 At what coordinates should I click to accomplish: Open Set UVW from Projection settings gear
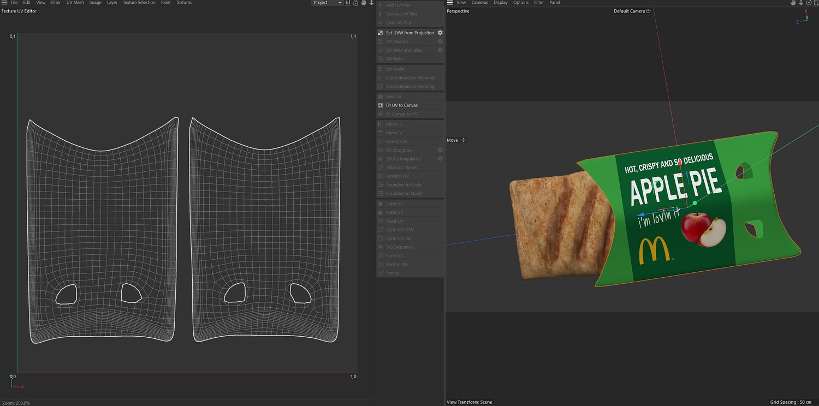point(440,33)
